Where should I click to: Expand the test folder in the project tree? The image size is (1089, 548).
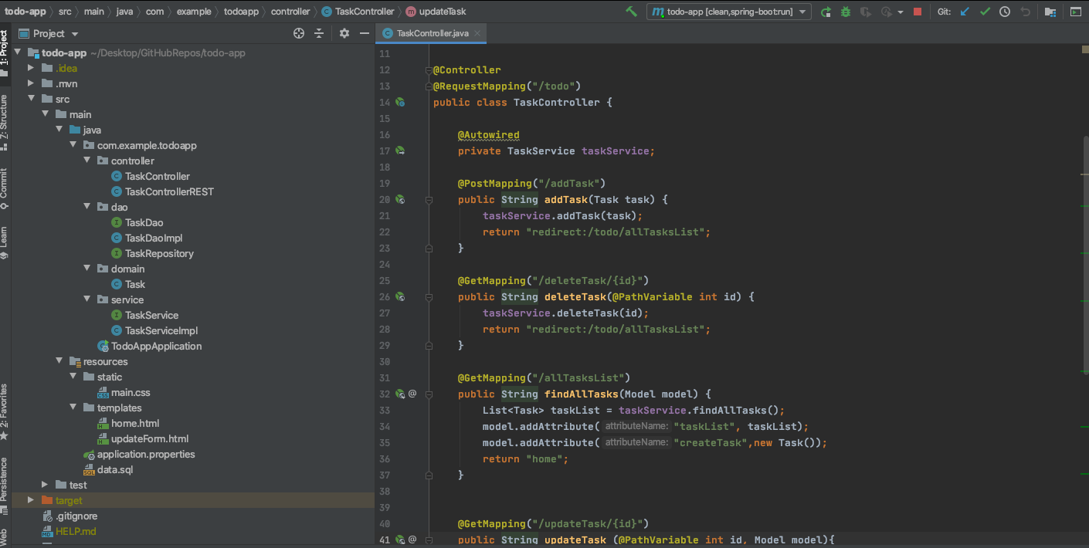point(45,485)
